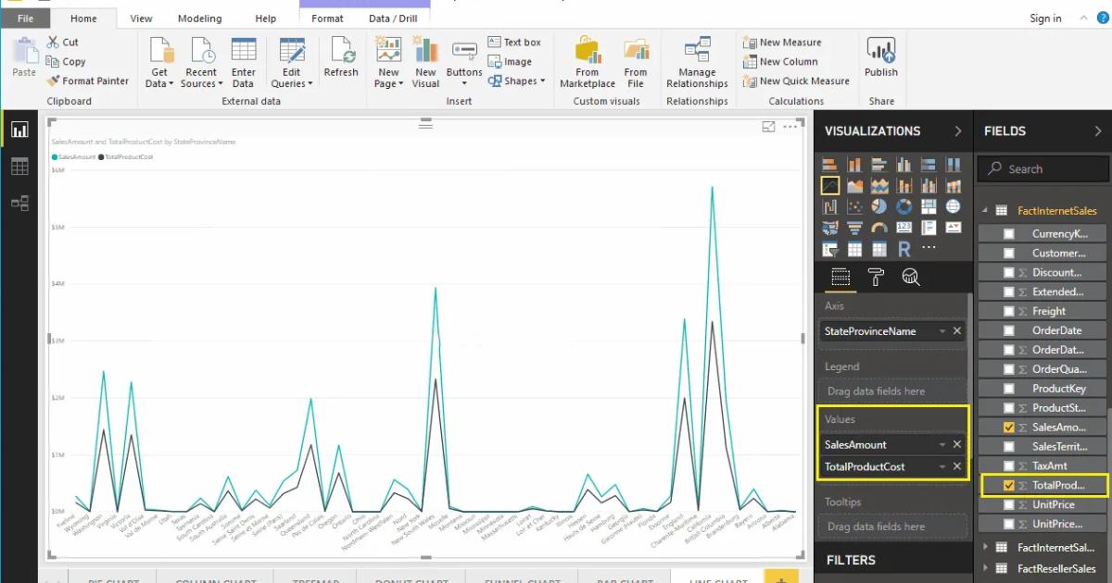Select the Pie chart visualization icon
Viewport: 1112px width, 583px height.
[x=879, y=205]
